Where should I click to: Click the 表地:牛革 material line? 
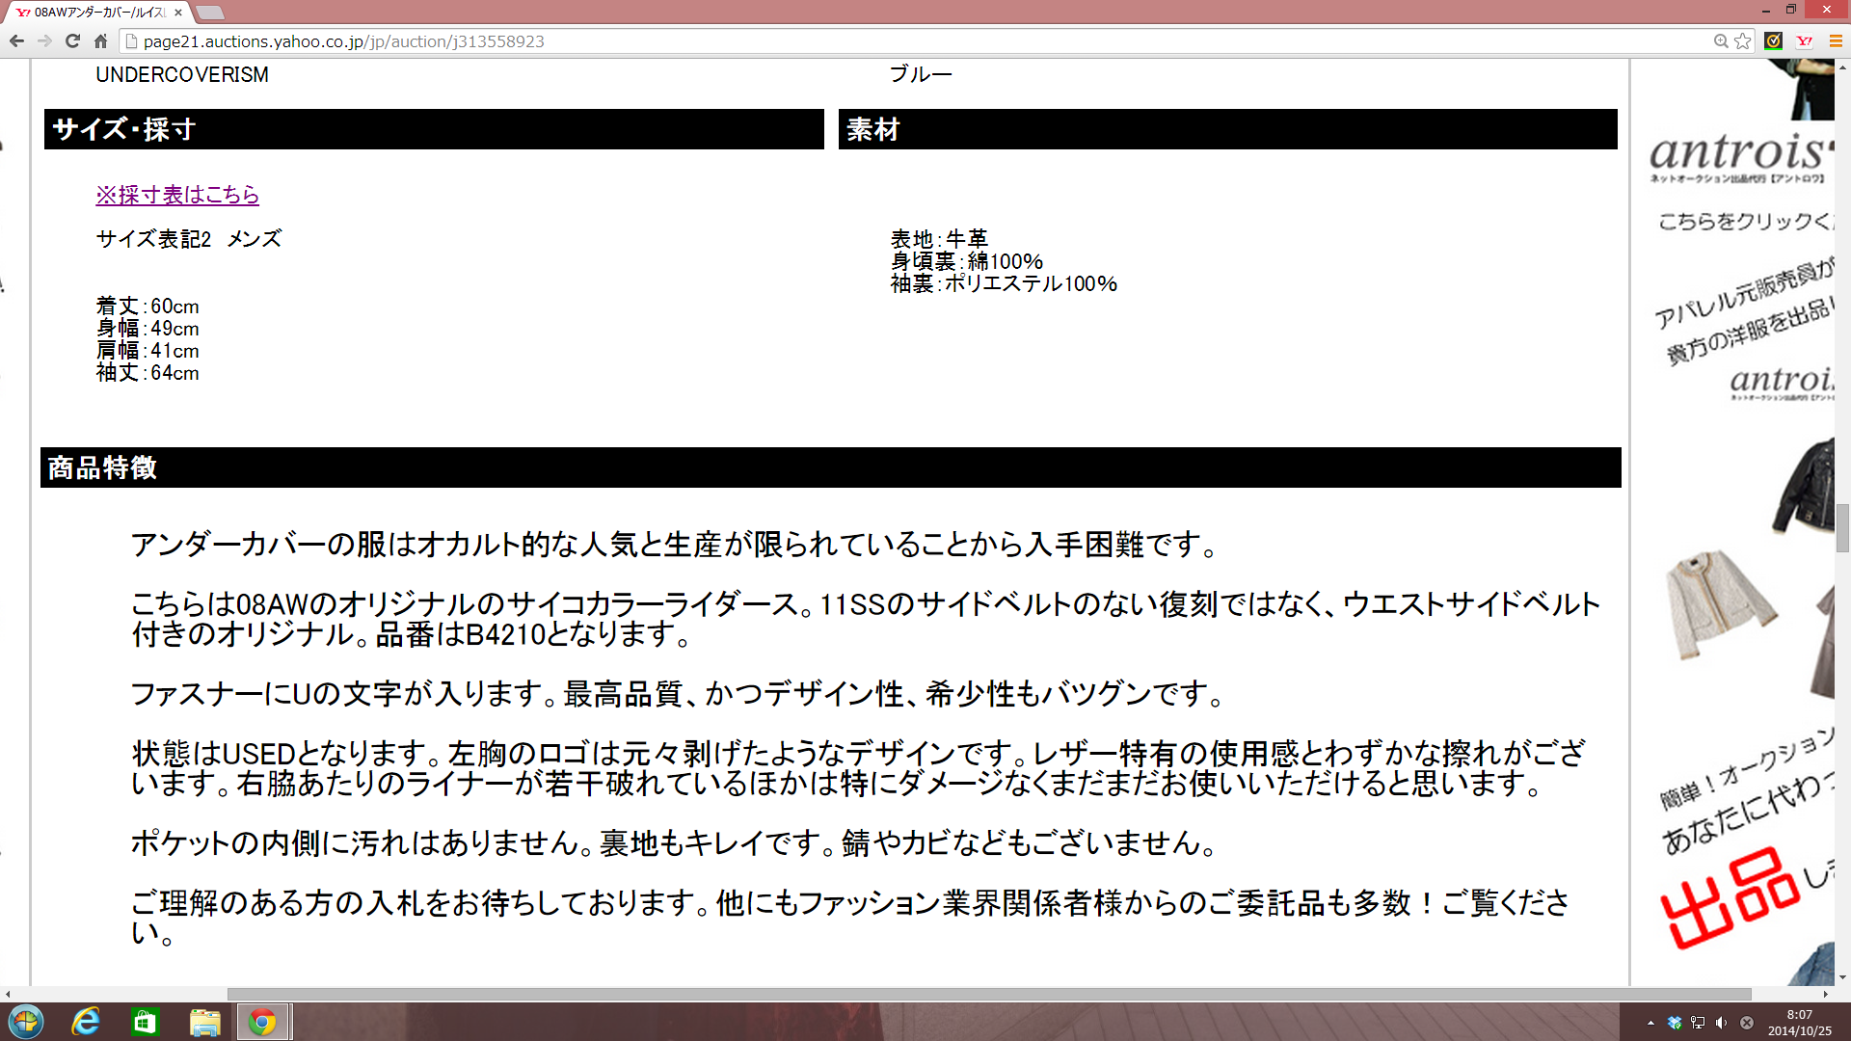[x=940, y=239]
